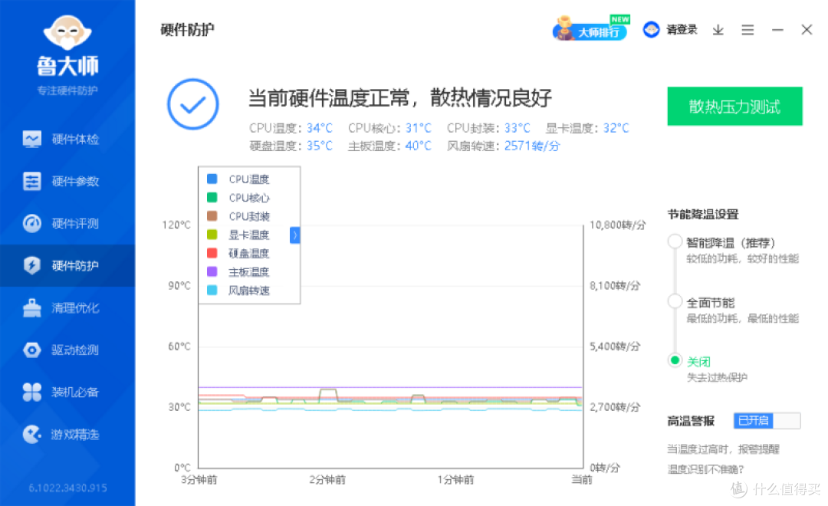
Task: Click the 装机必备 clover icon
Action: pyautogui.click(x=32, y=392)
